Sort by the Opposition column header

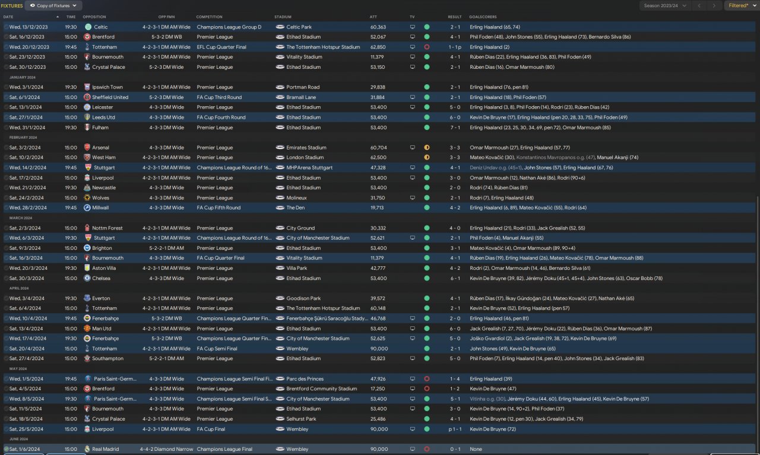pos(94,17)
